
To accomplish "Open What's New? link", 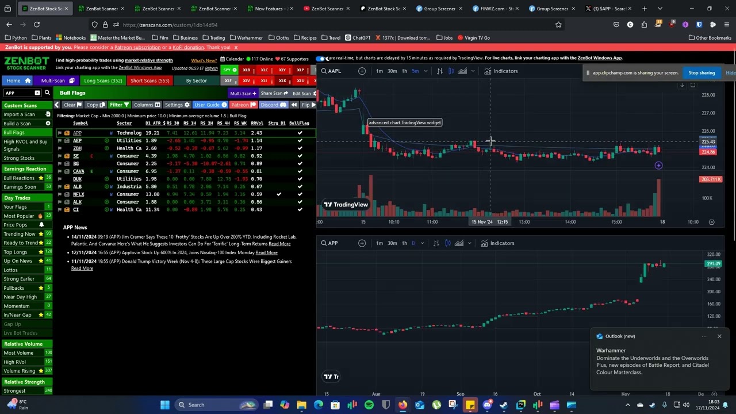I will [204, 60].
